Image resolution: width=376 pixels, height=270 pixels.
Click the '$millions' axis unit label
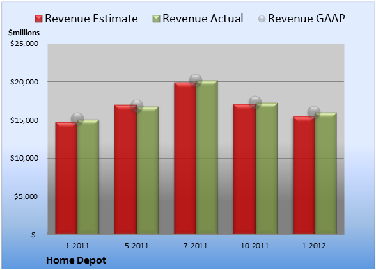click(24, 33)
